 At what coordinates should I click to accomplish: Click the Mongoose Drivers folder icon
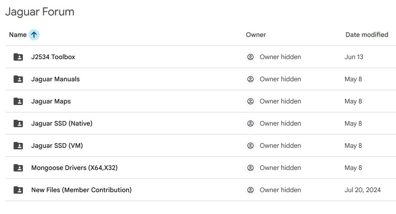[x=18, y=168]
